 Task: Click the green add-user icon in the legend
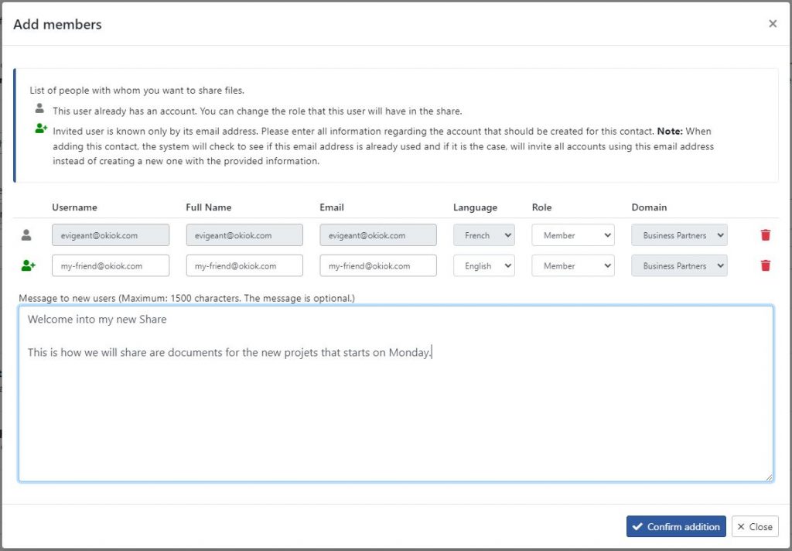point(42,128)
